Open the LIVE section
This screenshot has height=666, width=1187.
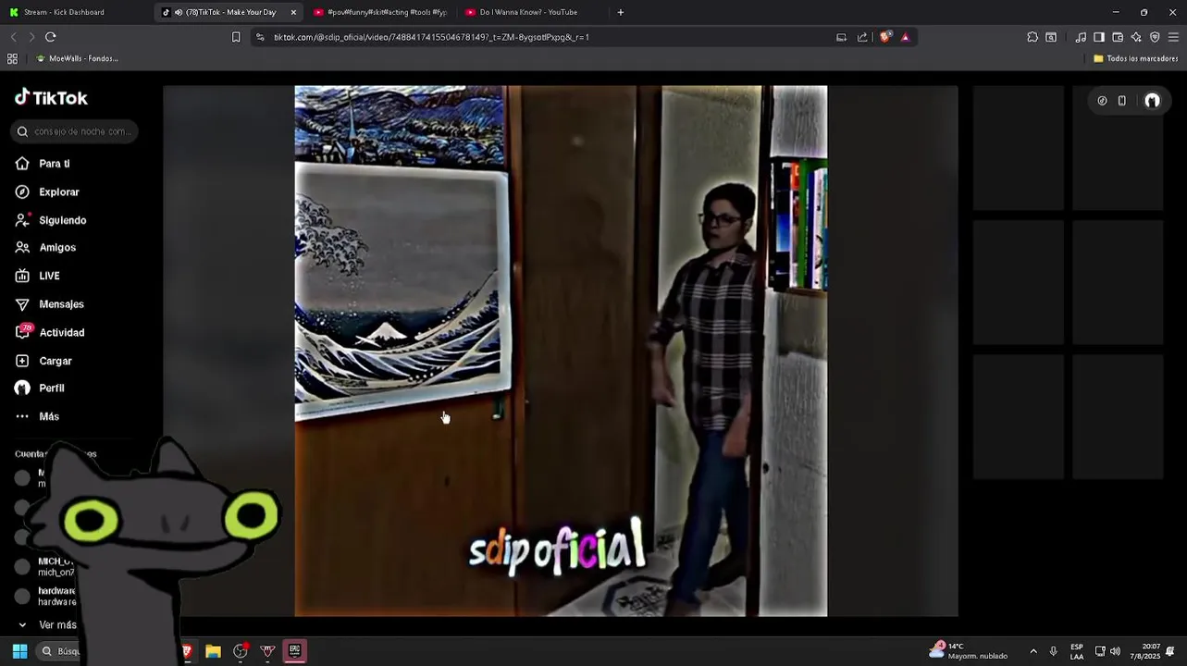[x=37, y=276]
